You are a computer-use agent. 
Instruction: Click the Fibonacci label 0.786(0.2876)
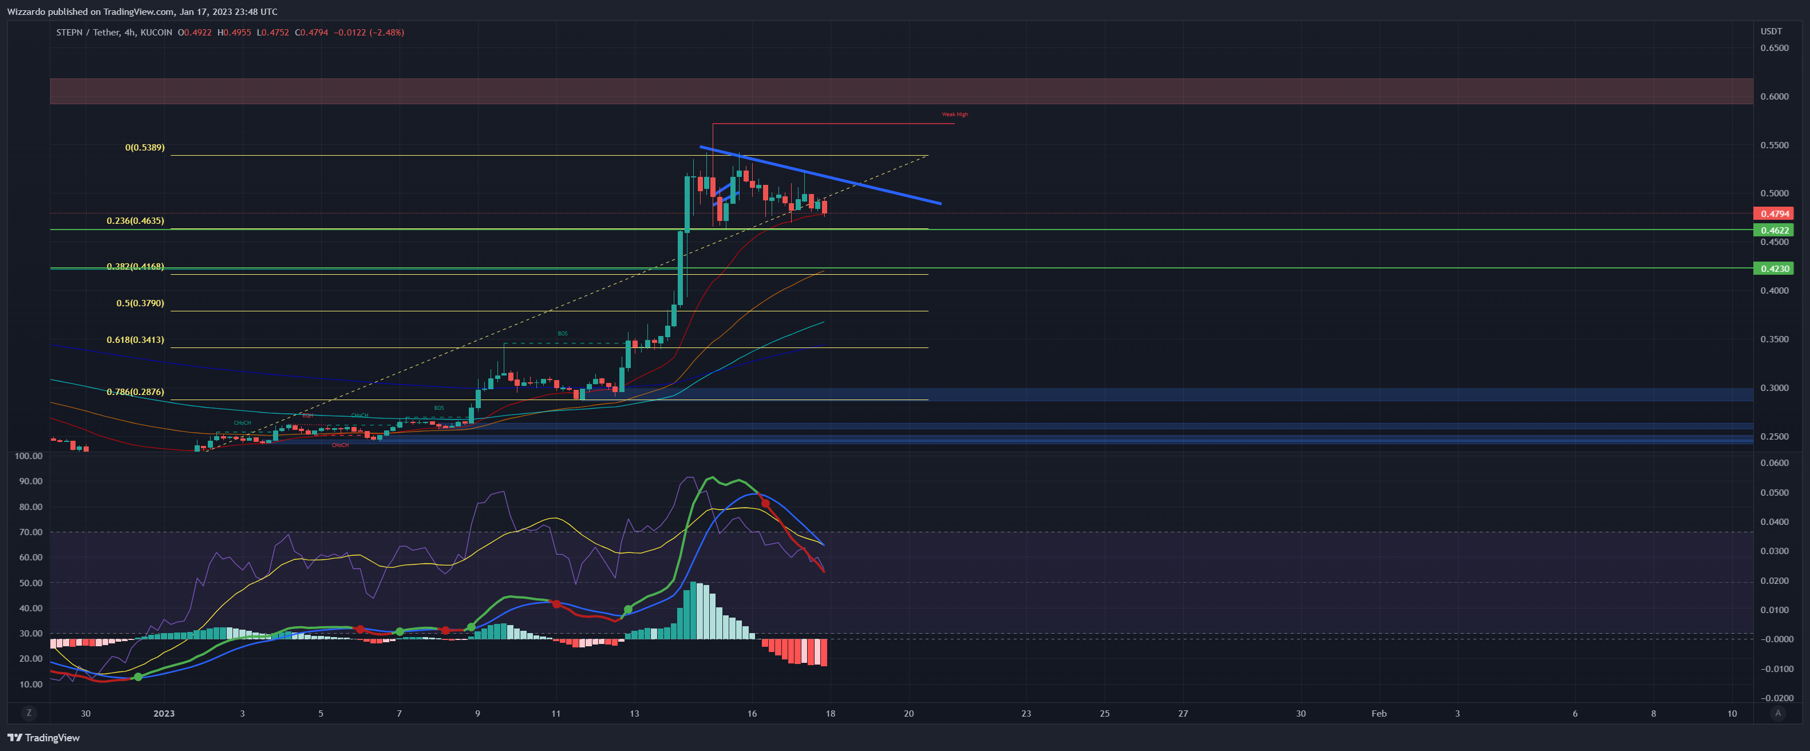pos(136,392)
